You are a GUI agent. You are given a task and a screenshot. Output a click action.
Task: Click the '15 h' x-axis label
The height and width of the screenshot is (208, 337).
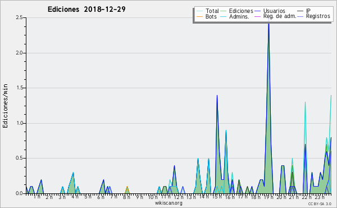[x=217, y=197]
